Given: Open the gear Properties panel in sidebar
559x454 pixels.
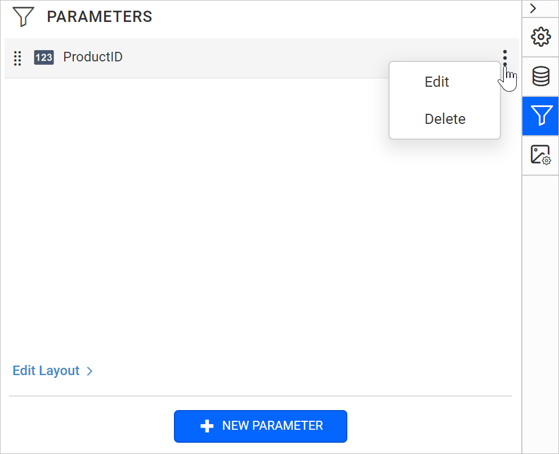Looking at the screenshot, I should (x=540, y=37).
